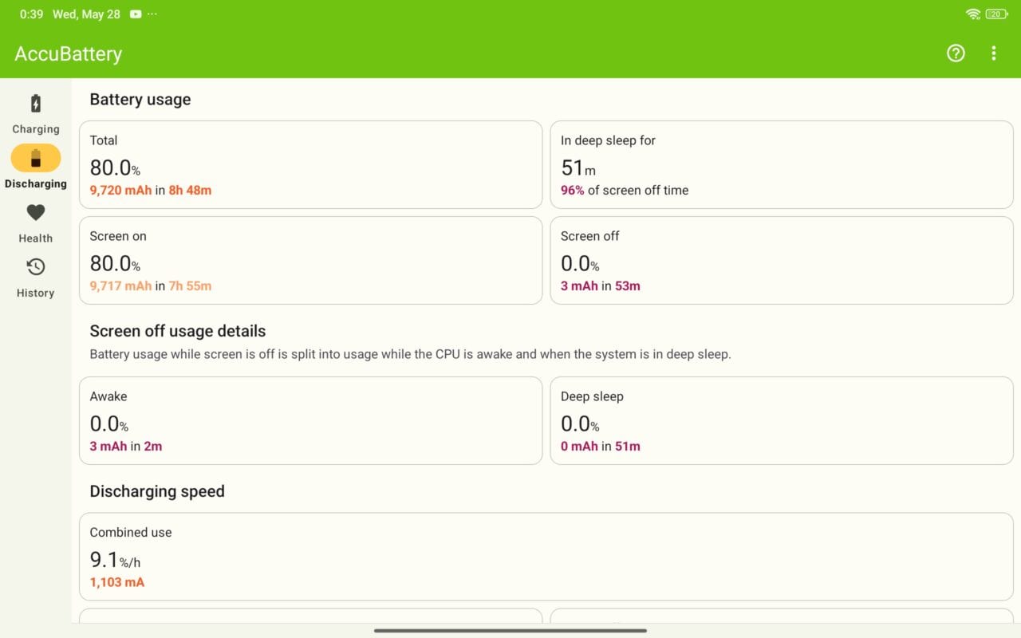Switch to the History tab label
1021x638 pixels.
click(35, 293)
